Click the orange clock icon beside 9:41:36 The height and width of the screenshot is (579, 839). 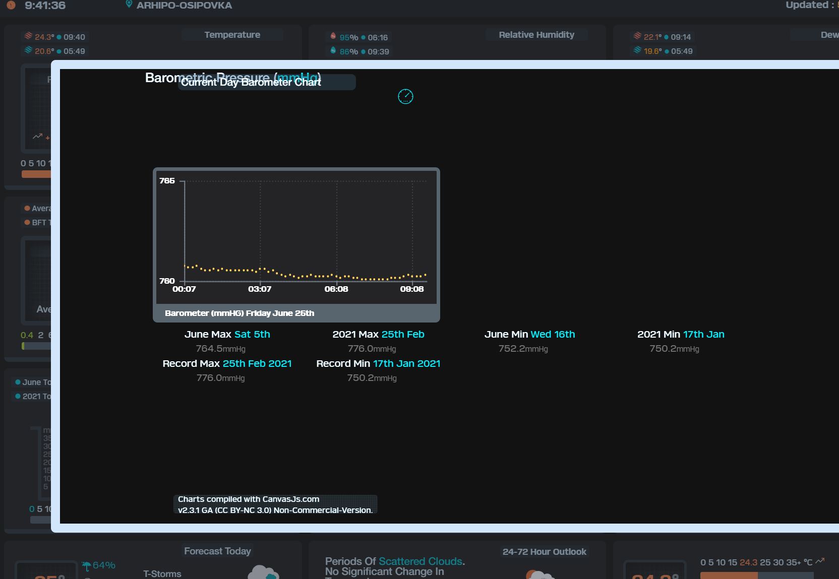click(11, 5)
